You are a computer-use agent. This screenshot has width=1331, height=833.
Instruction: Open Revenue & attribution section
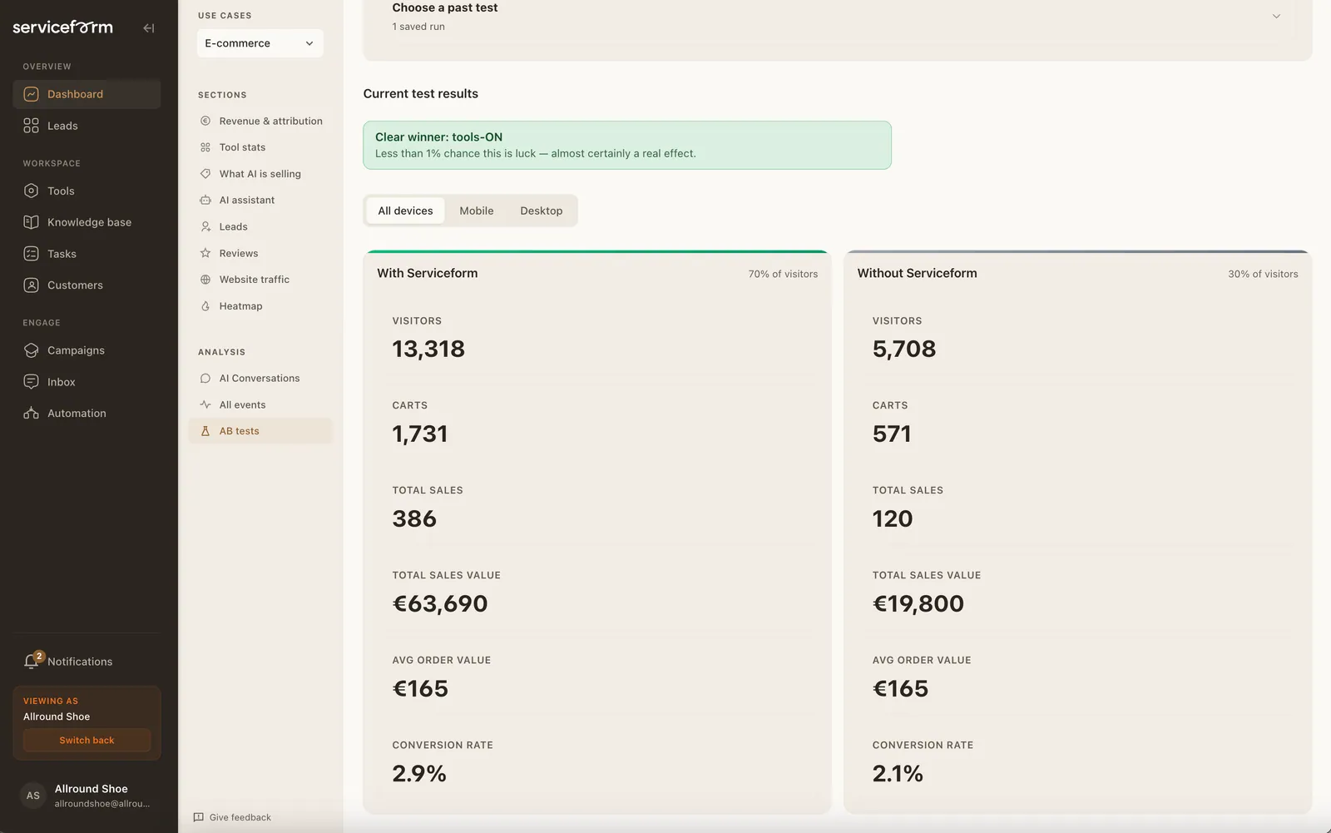pyautogui.click(x=260, y=121)
